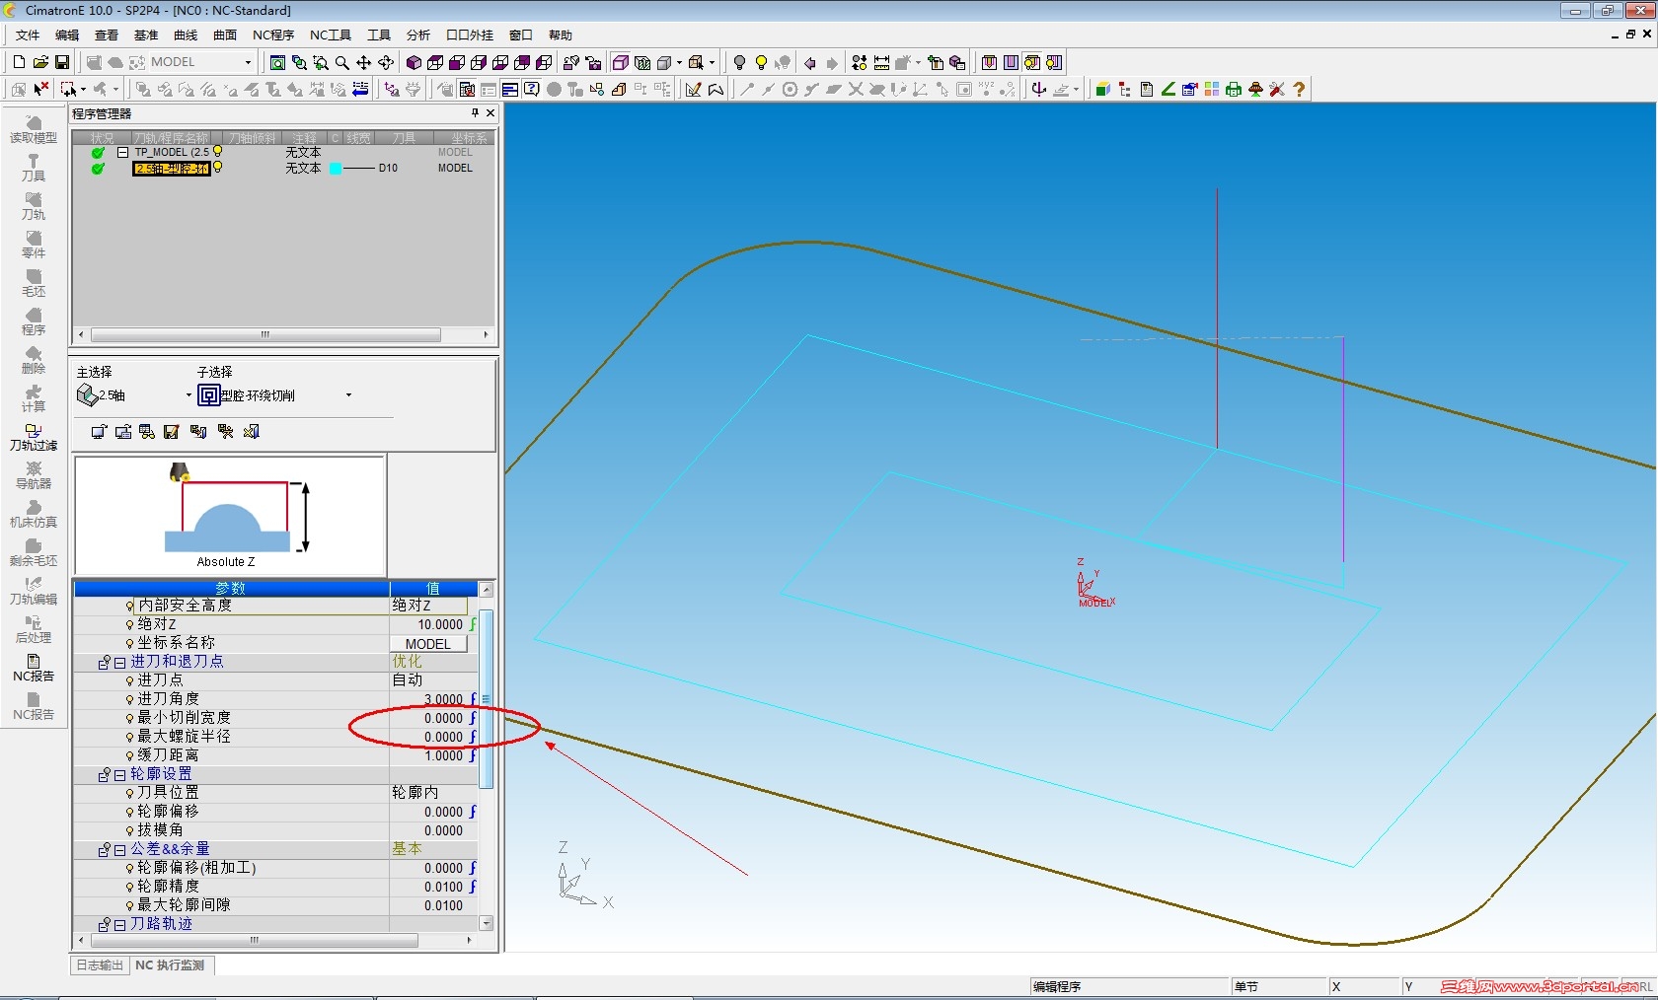This screenshot has height=1000, width=1658.
Task: Click the checkmark notepad icon below 子选择
Action: 172,431
